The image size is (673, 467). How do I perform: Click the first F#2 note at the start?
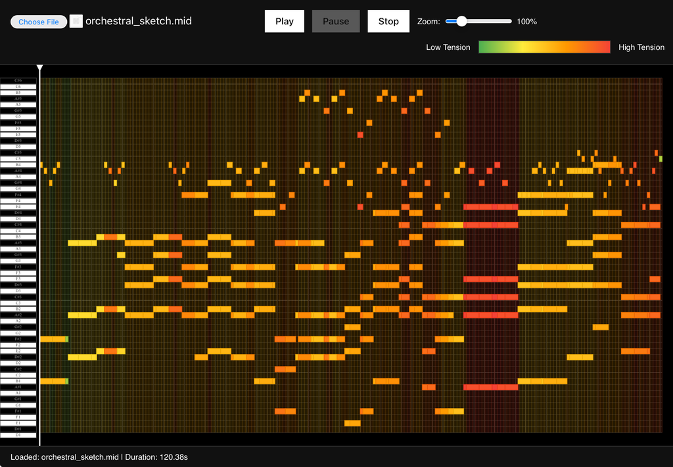pos(54,339)
